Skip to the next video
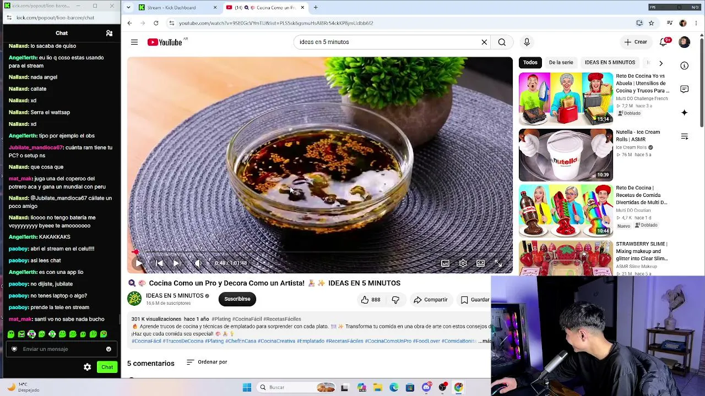705x396 pixels. pyautogui.click(x=176, y=263)
